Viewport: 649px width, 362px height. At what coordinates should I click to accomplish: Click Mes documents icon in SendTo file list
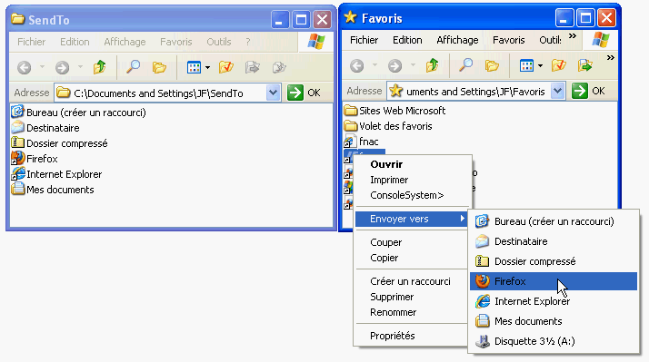click(18, 190)
